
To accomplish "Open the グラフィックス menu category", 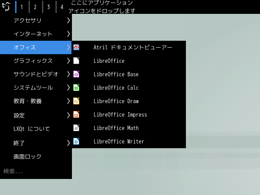I will coord(36,61).
